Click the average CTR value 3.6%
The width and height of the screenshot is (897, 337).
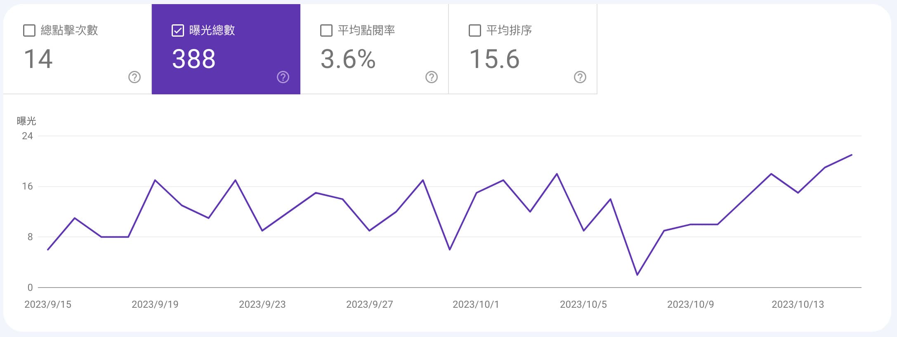pos(348,59)
